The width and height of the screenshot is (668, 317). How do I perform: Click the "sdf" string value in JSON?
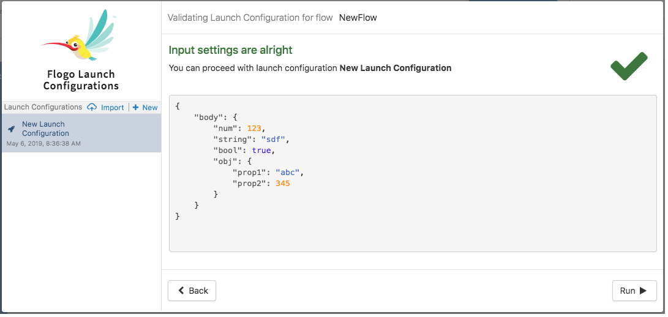tap(273, 139)
